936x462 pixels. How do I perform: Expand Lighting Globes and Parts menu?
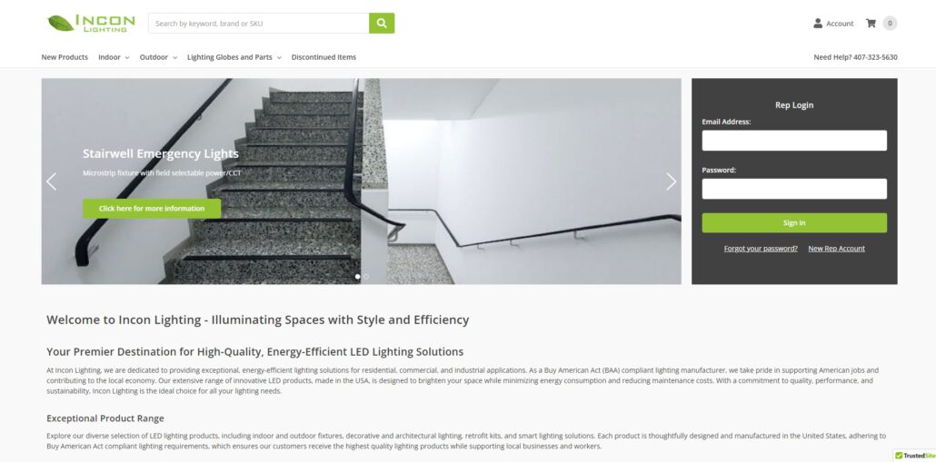[x=234, y=57]
